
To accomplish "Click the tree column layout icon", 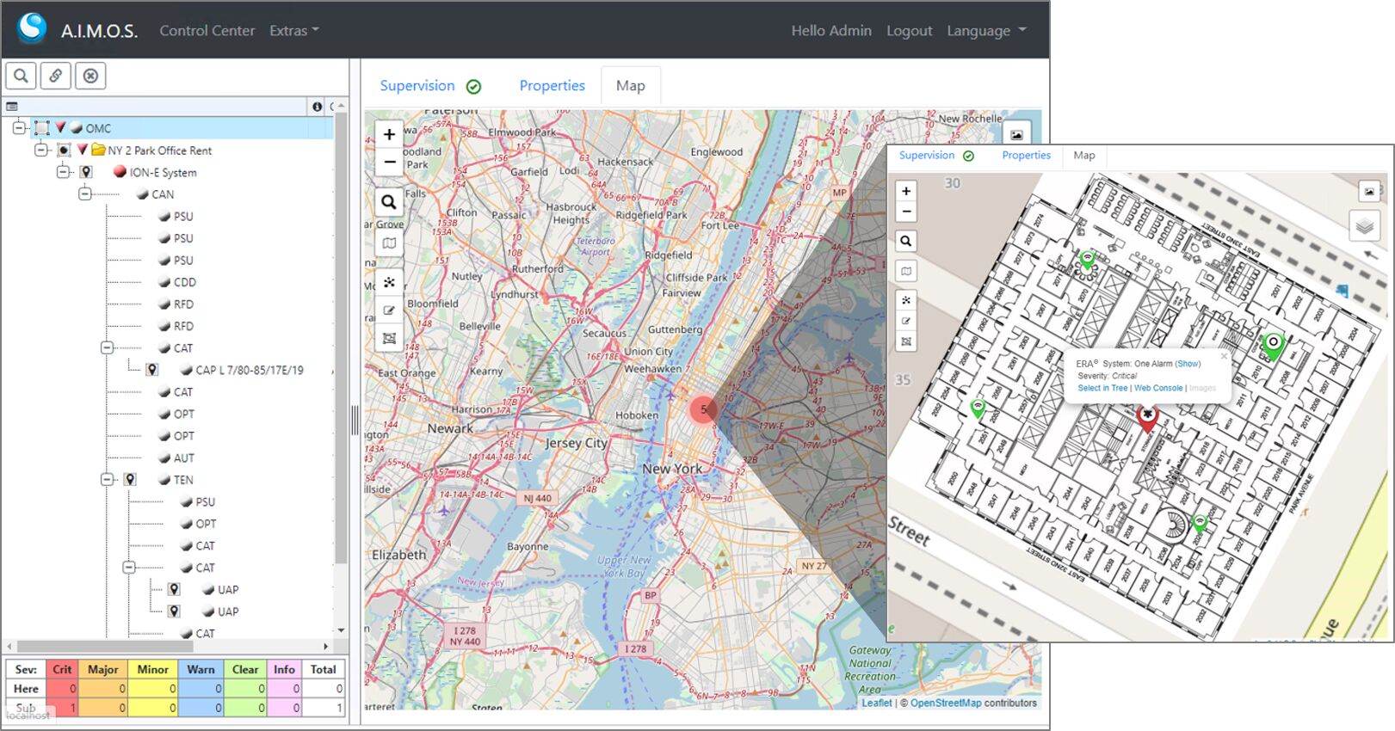I will pos(12,107).
